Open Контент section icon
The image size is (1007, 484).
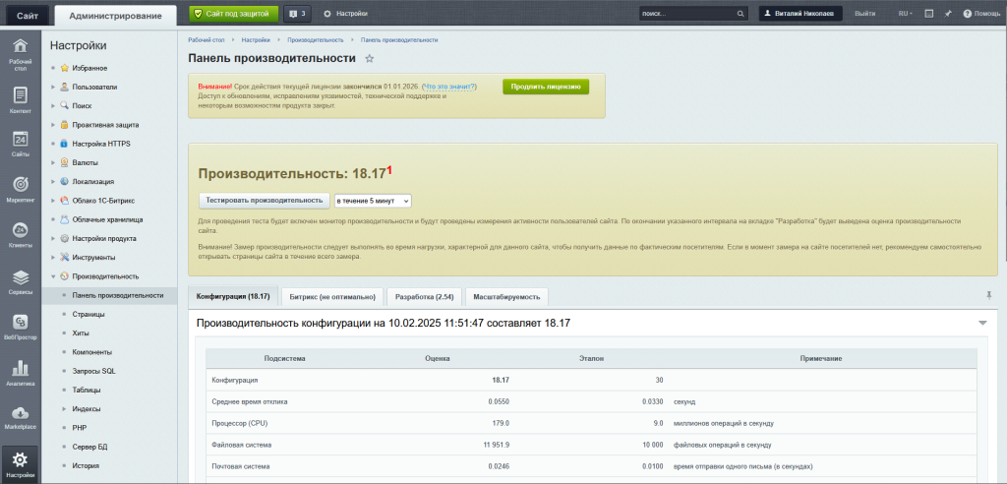pos(21,100)
